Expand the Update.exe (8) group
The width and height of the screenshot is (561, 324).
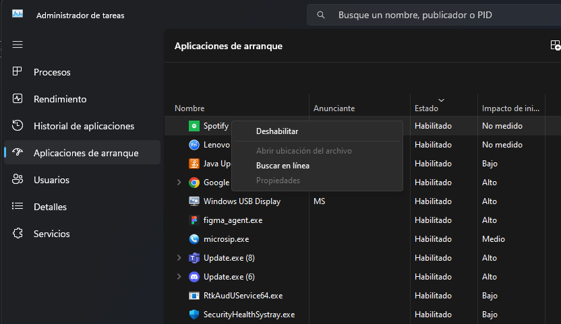179,258
